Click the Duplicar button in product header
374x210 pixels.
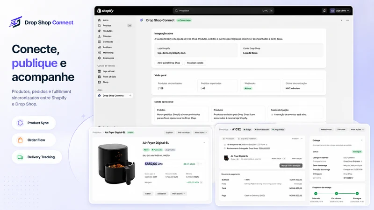[169, 133]
